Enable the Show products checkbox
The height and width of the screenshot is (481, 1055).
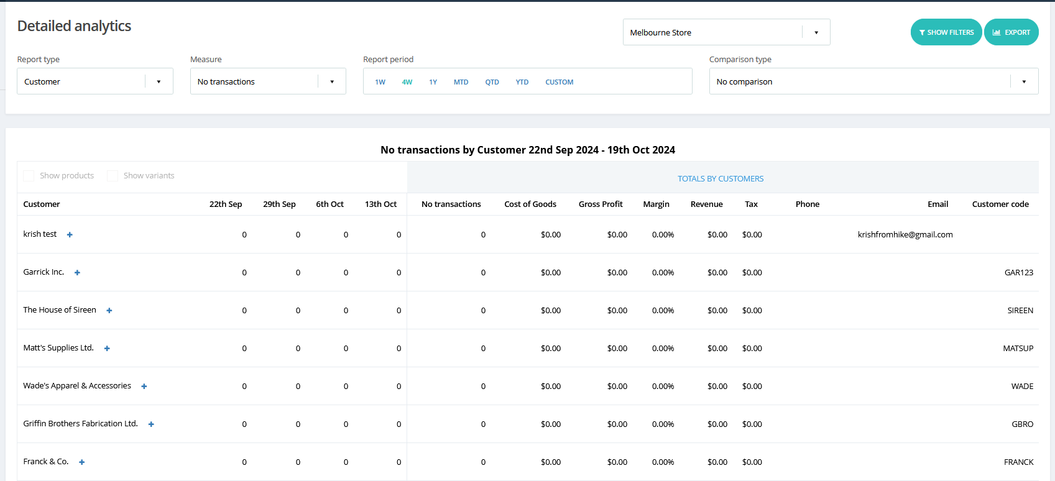tap(29, 176)
